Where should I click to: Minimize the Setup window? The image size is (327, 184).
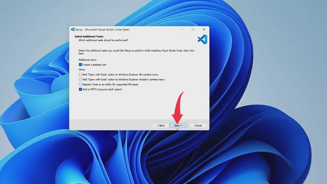click(x=182, y=29)
